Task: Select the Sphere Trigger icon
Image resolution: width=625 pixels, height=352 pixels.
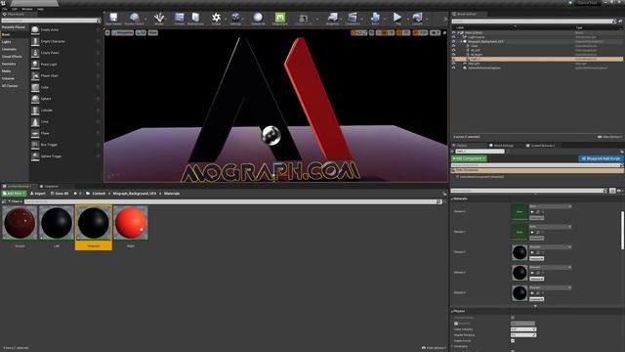Action: [35, 156]
